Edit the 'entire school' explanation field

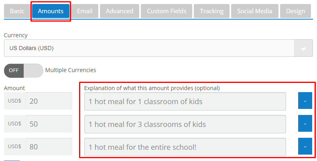[x=185, y=147]
